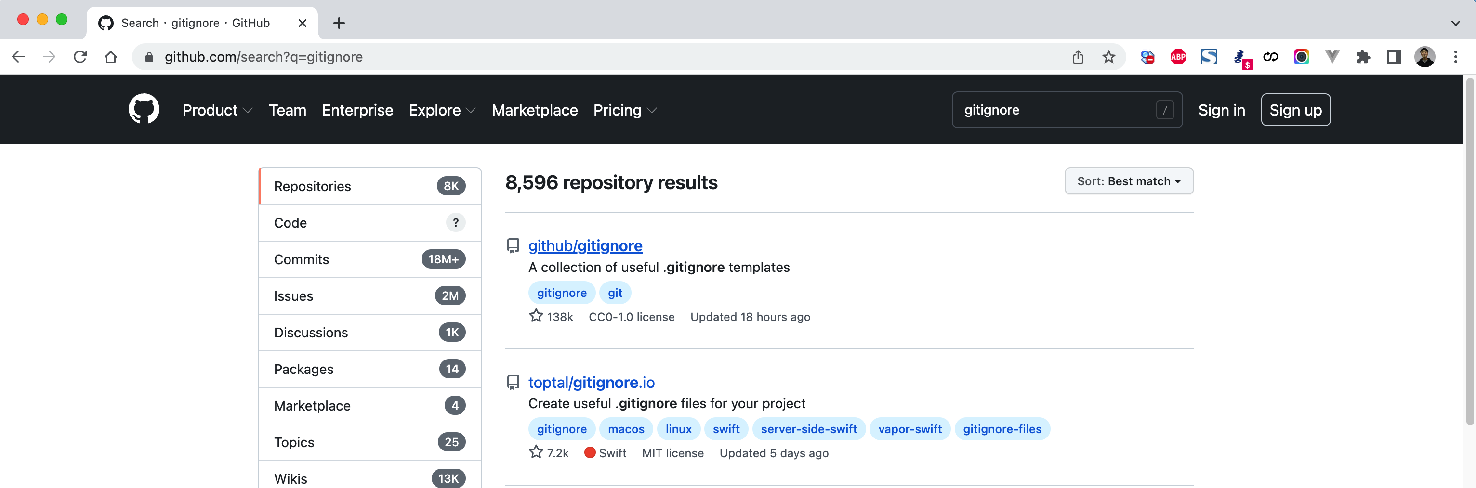Click the repo icon next to toptal/gitignore.io
The image size is (1476, 488).
point(513,382)
